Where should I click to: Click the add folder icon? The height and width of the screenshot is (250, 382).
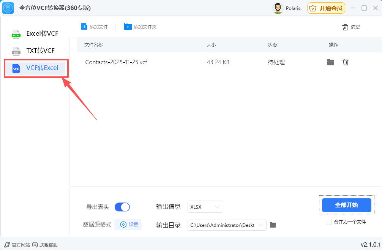(128, 27)
